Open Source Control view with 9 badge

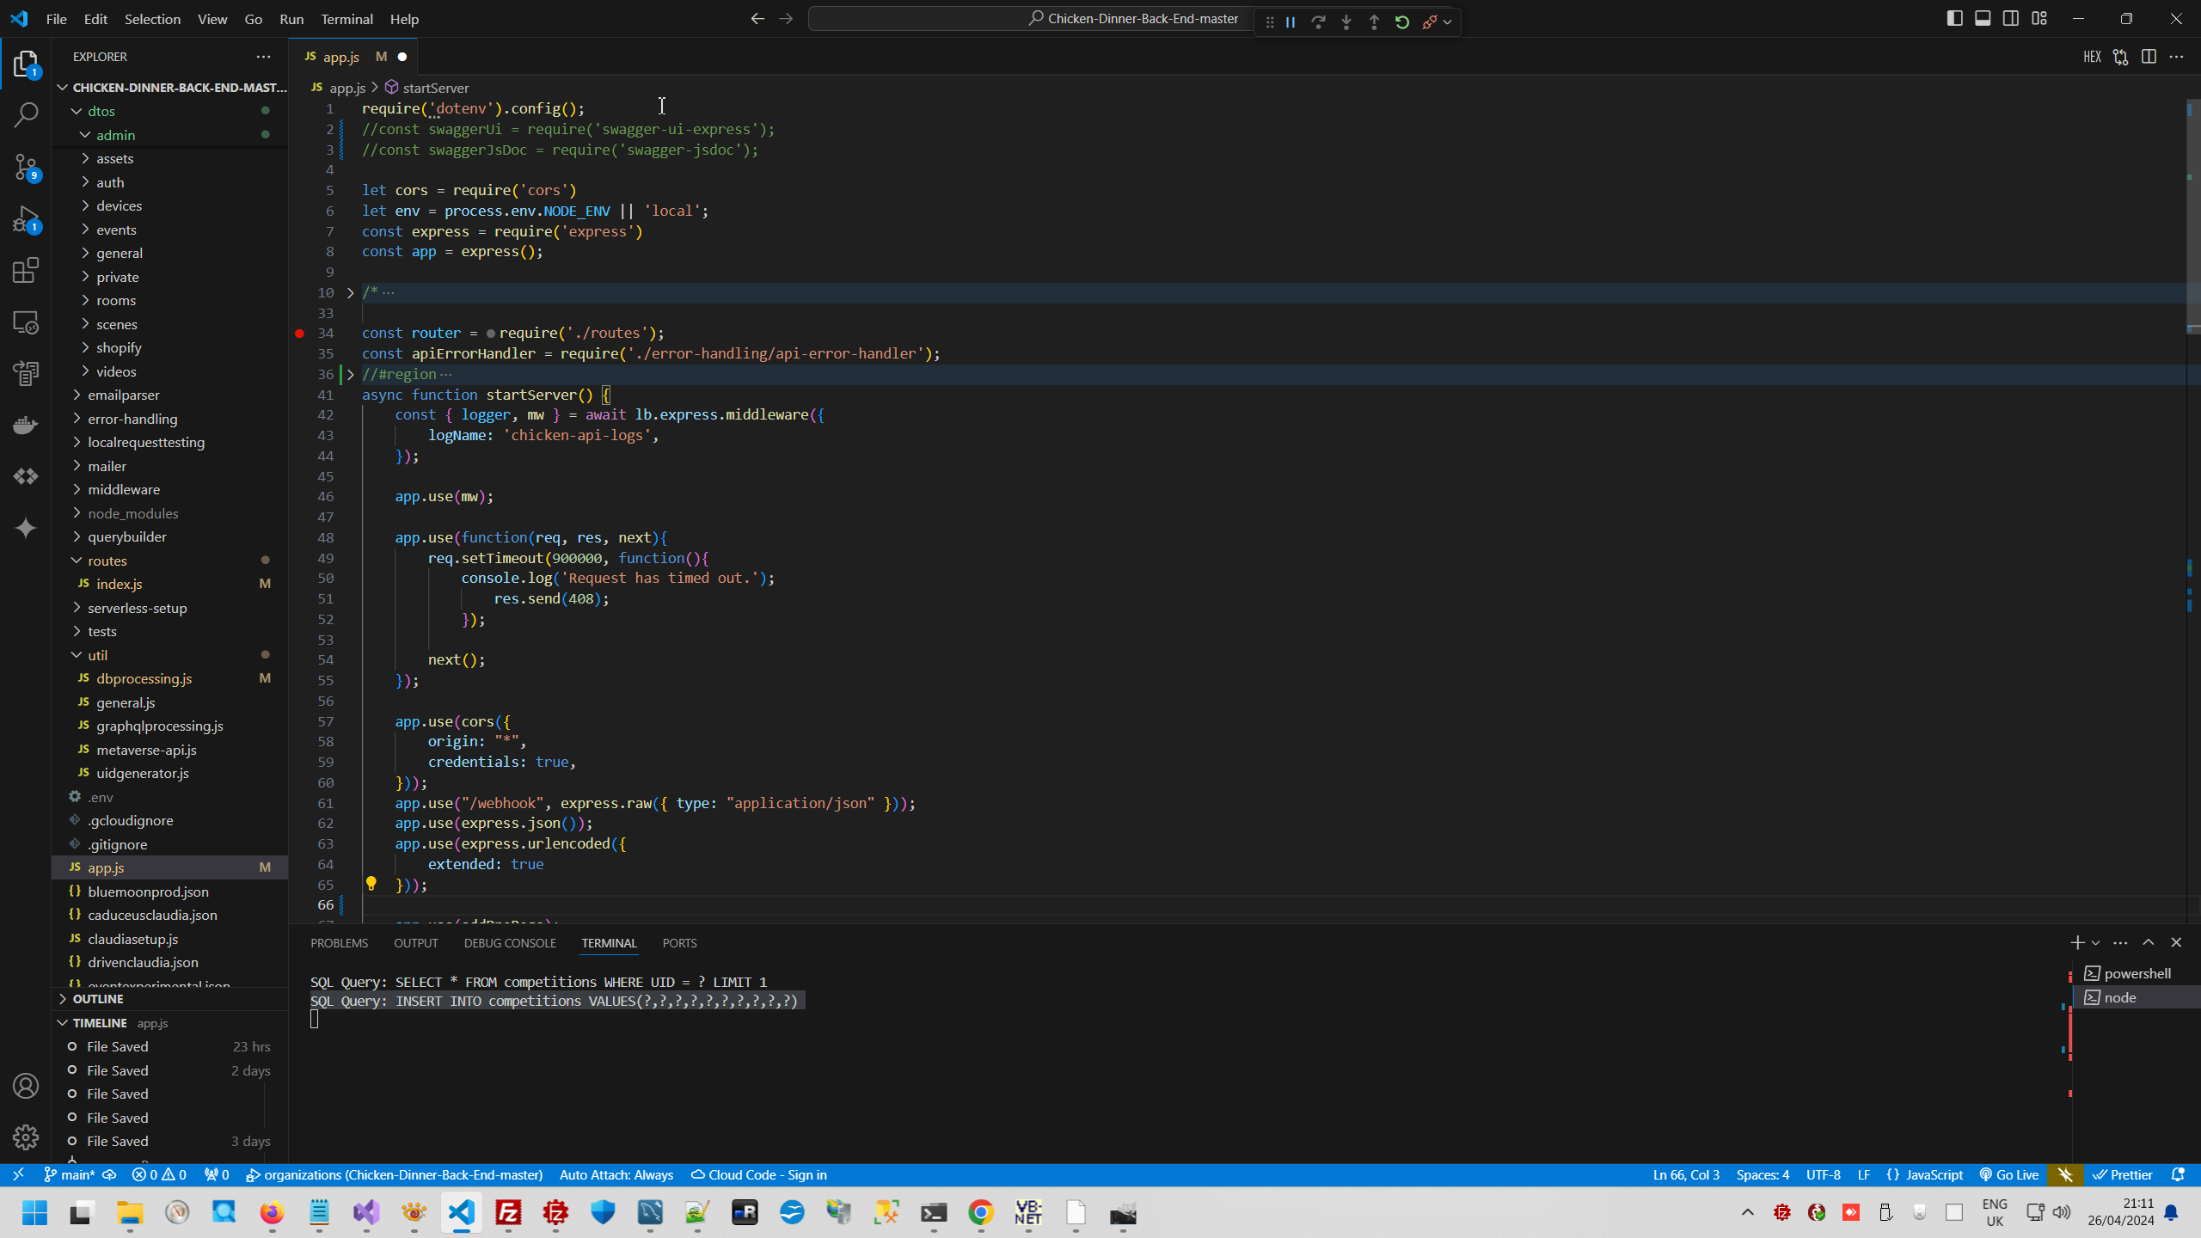[26, 167]
